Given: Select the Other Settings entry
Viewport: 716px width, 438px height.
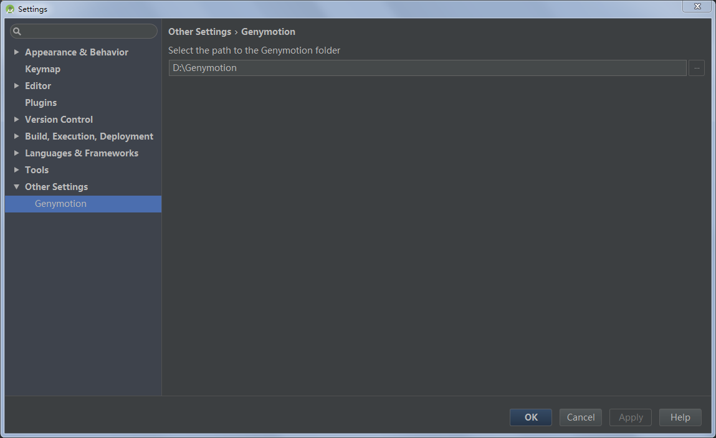Looking at the screenshot, I should click(56, 187).
